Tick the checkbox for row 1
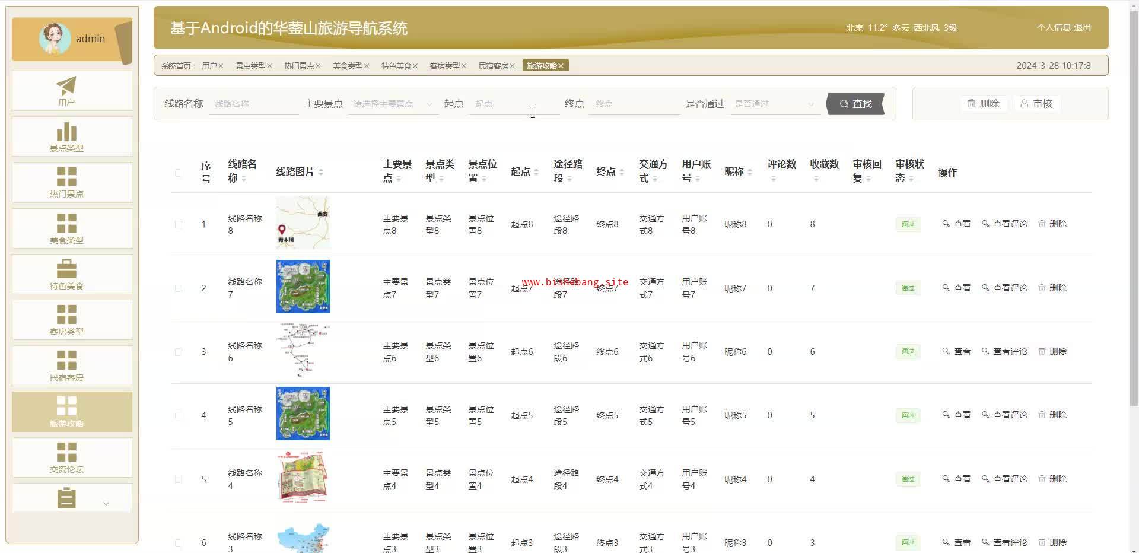 [x=179, y=224]
